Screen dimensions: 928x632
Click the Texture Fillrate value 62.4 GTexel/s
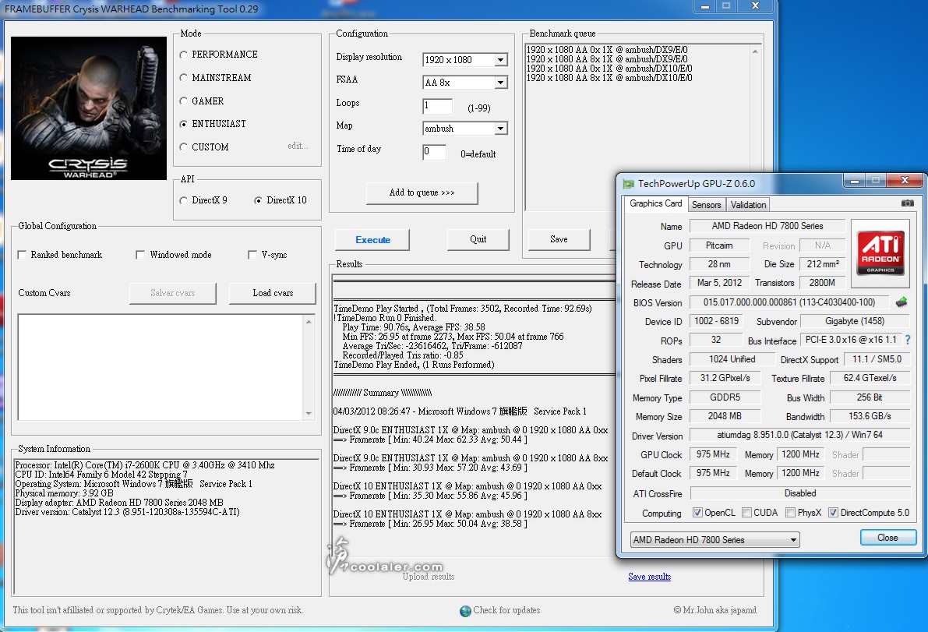click(870, 377)
